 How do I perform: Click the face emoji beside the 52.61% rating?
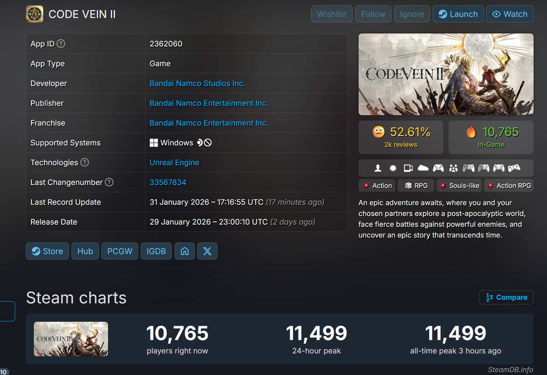(378, 132)
